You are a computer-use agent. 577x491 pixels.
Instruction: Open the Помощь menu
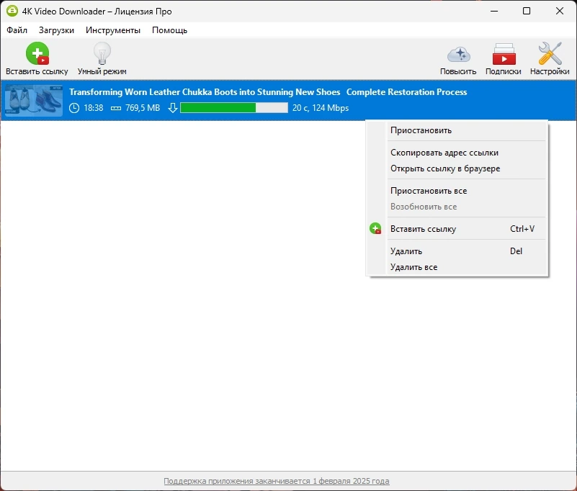coord(169,30)
